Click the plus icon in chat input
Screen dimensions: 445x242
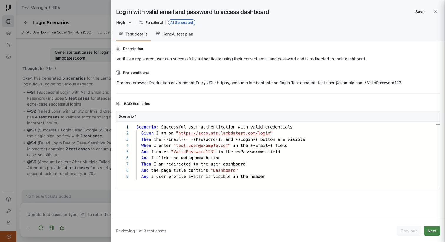click(x=29, y=228)
